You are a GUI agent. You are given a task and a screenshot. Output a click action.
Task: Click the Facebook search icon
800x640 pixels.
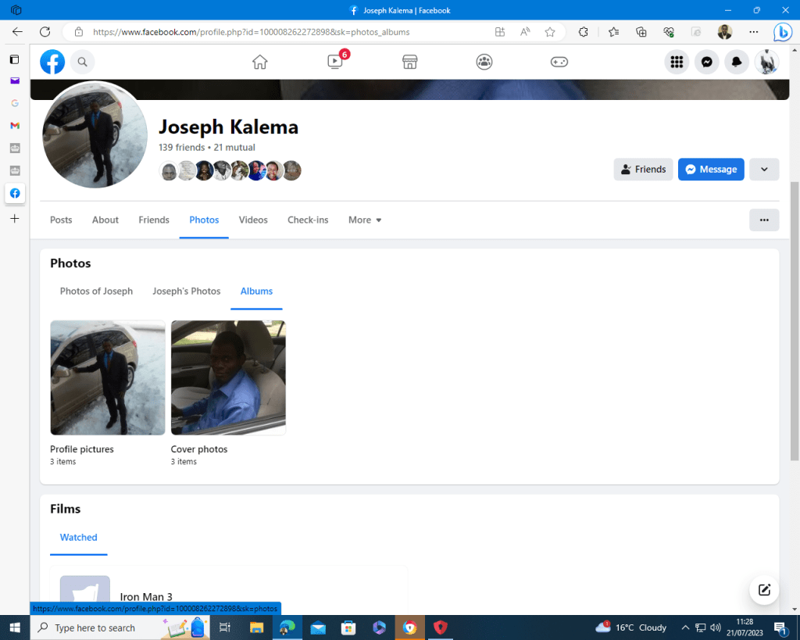[x=83, y=63]
